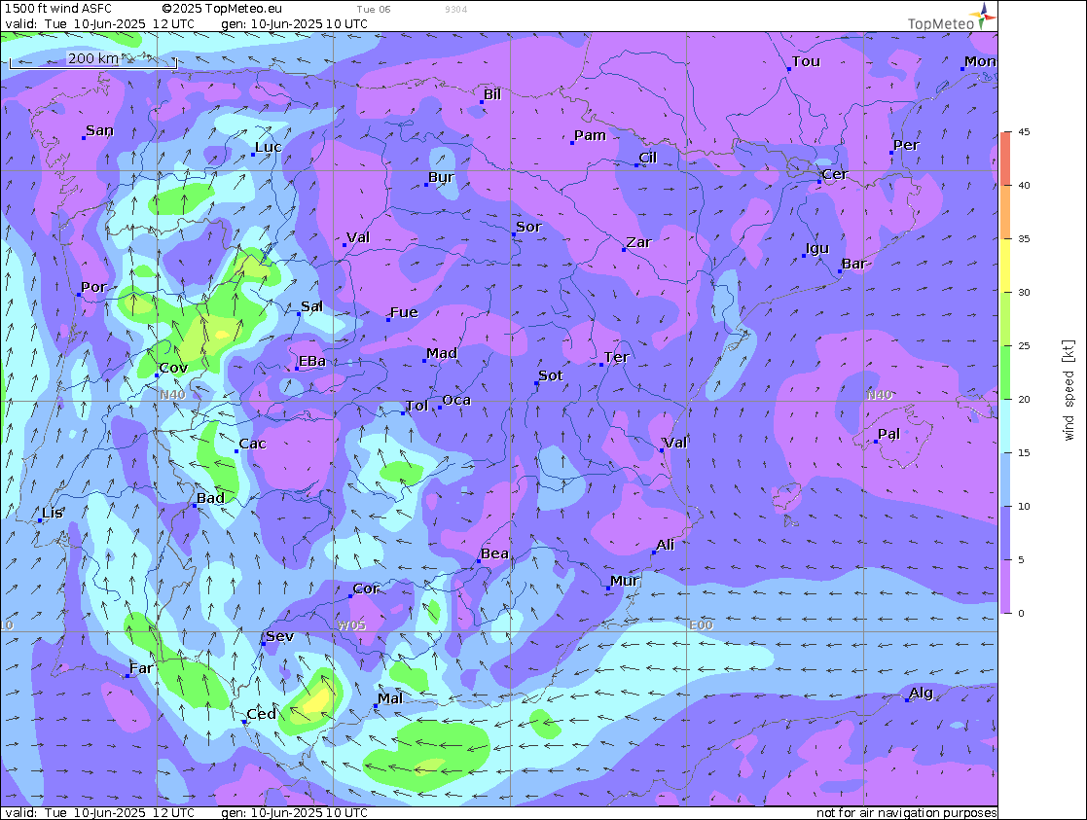Click the 'Pam' city label

pos(590,135)
